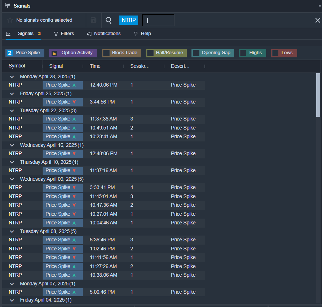Enable the Opening Gap signal checkbox
This screenshot has width=322, height=307.
point(196,53)
